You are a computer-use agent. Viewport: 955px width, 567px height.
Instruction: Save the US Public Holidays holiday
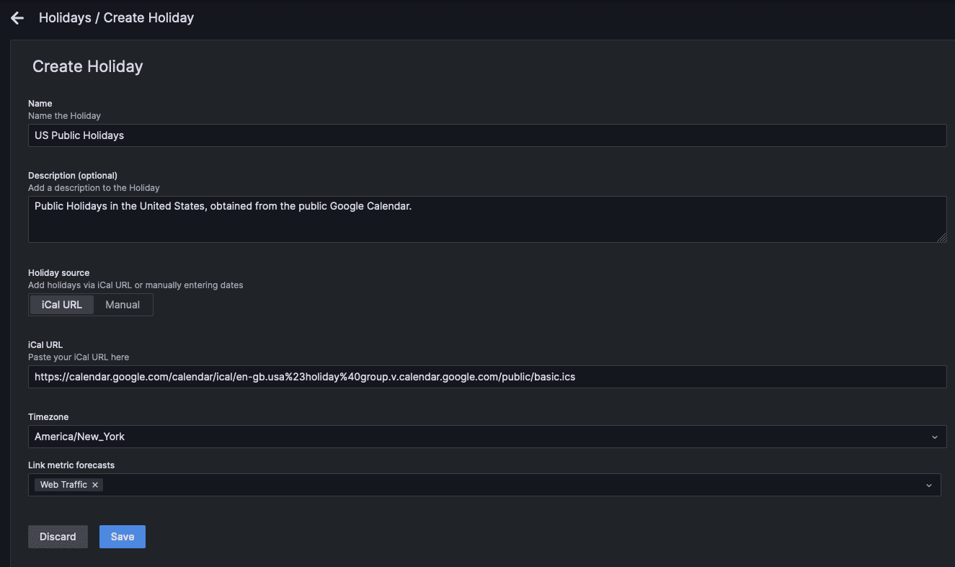(x=122, y=536)
